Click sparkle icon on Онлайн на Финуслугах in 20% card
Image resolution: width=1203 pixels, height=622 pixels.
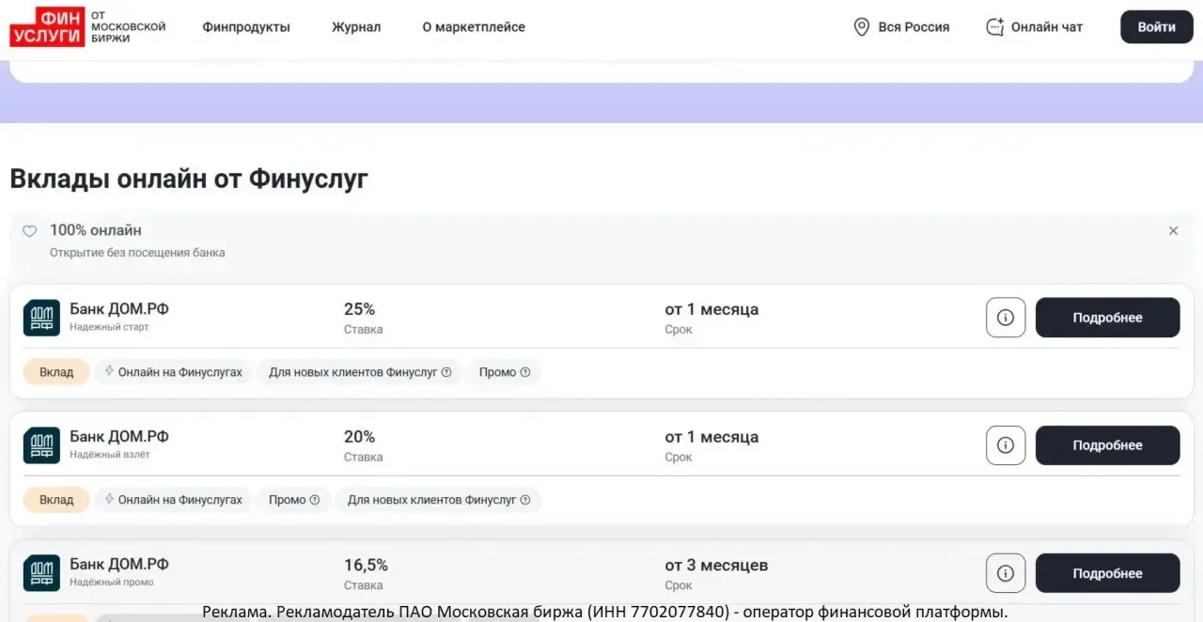coord(109,499)
